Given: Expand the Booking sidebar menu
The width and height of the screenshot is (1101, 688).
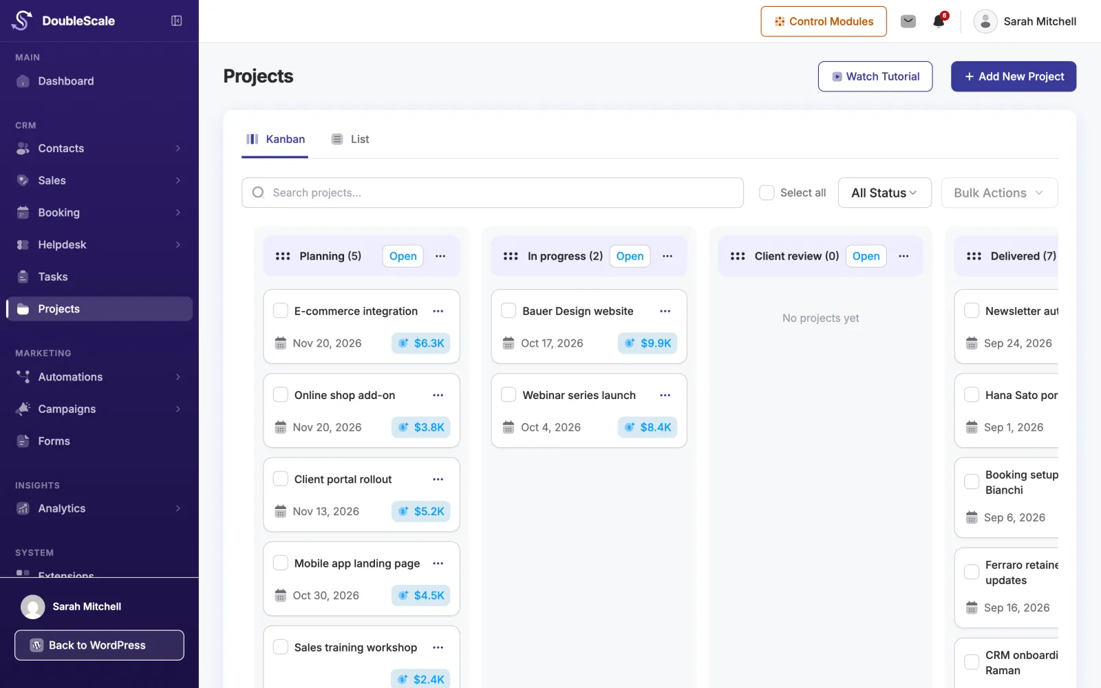Looking at the screenshot, I should (x=100, y=213).
